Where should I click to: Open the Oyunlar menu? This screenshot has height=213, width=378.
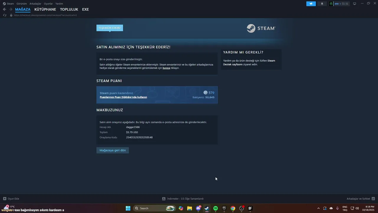point(48,4)
